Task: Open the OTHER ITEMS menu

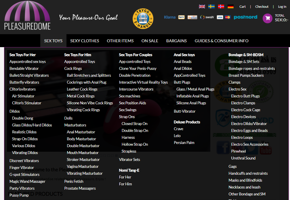Action: (120, 41)
